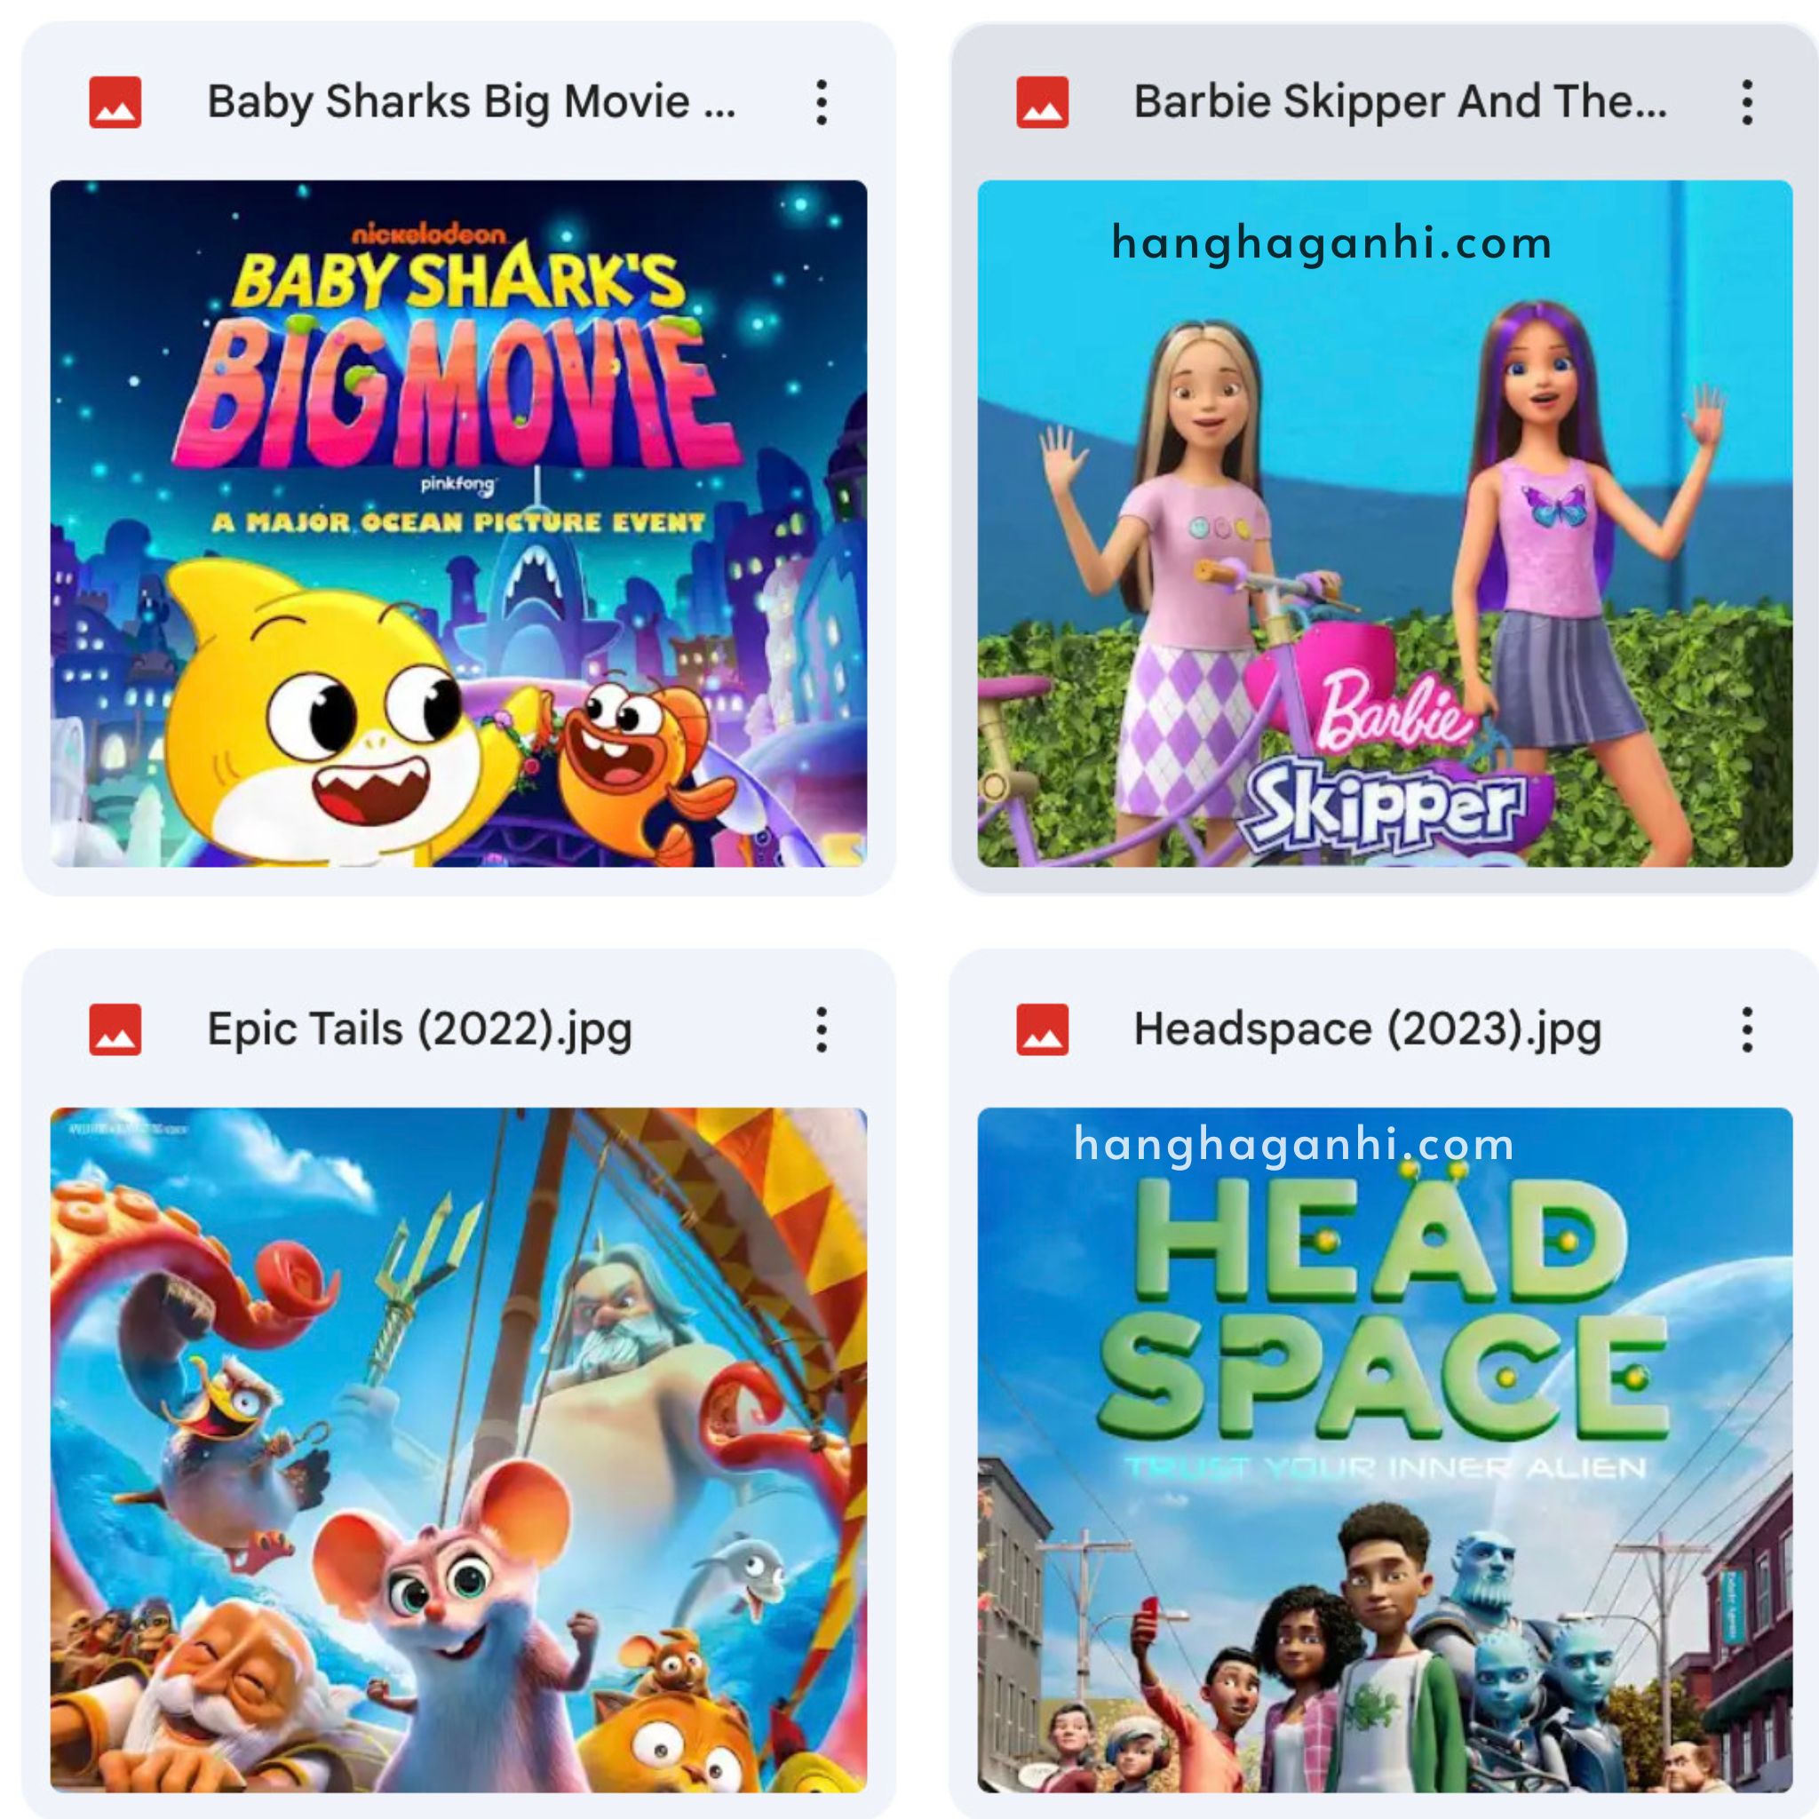Click image file icon beside Baby Sharks Big Movie
The height and width of the screenshot is (1819, 1819).
click(x=115, y=101)
